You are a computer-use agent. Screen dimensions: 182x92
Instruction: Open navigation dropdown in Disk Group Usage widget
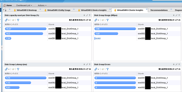click(x=97, y=20)
